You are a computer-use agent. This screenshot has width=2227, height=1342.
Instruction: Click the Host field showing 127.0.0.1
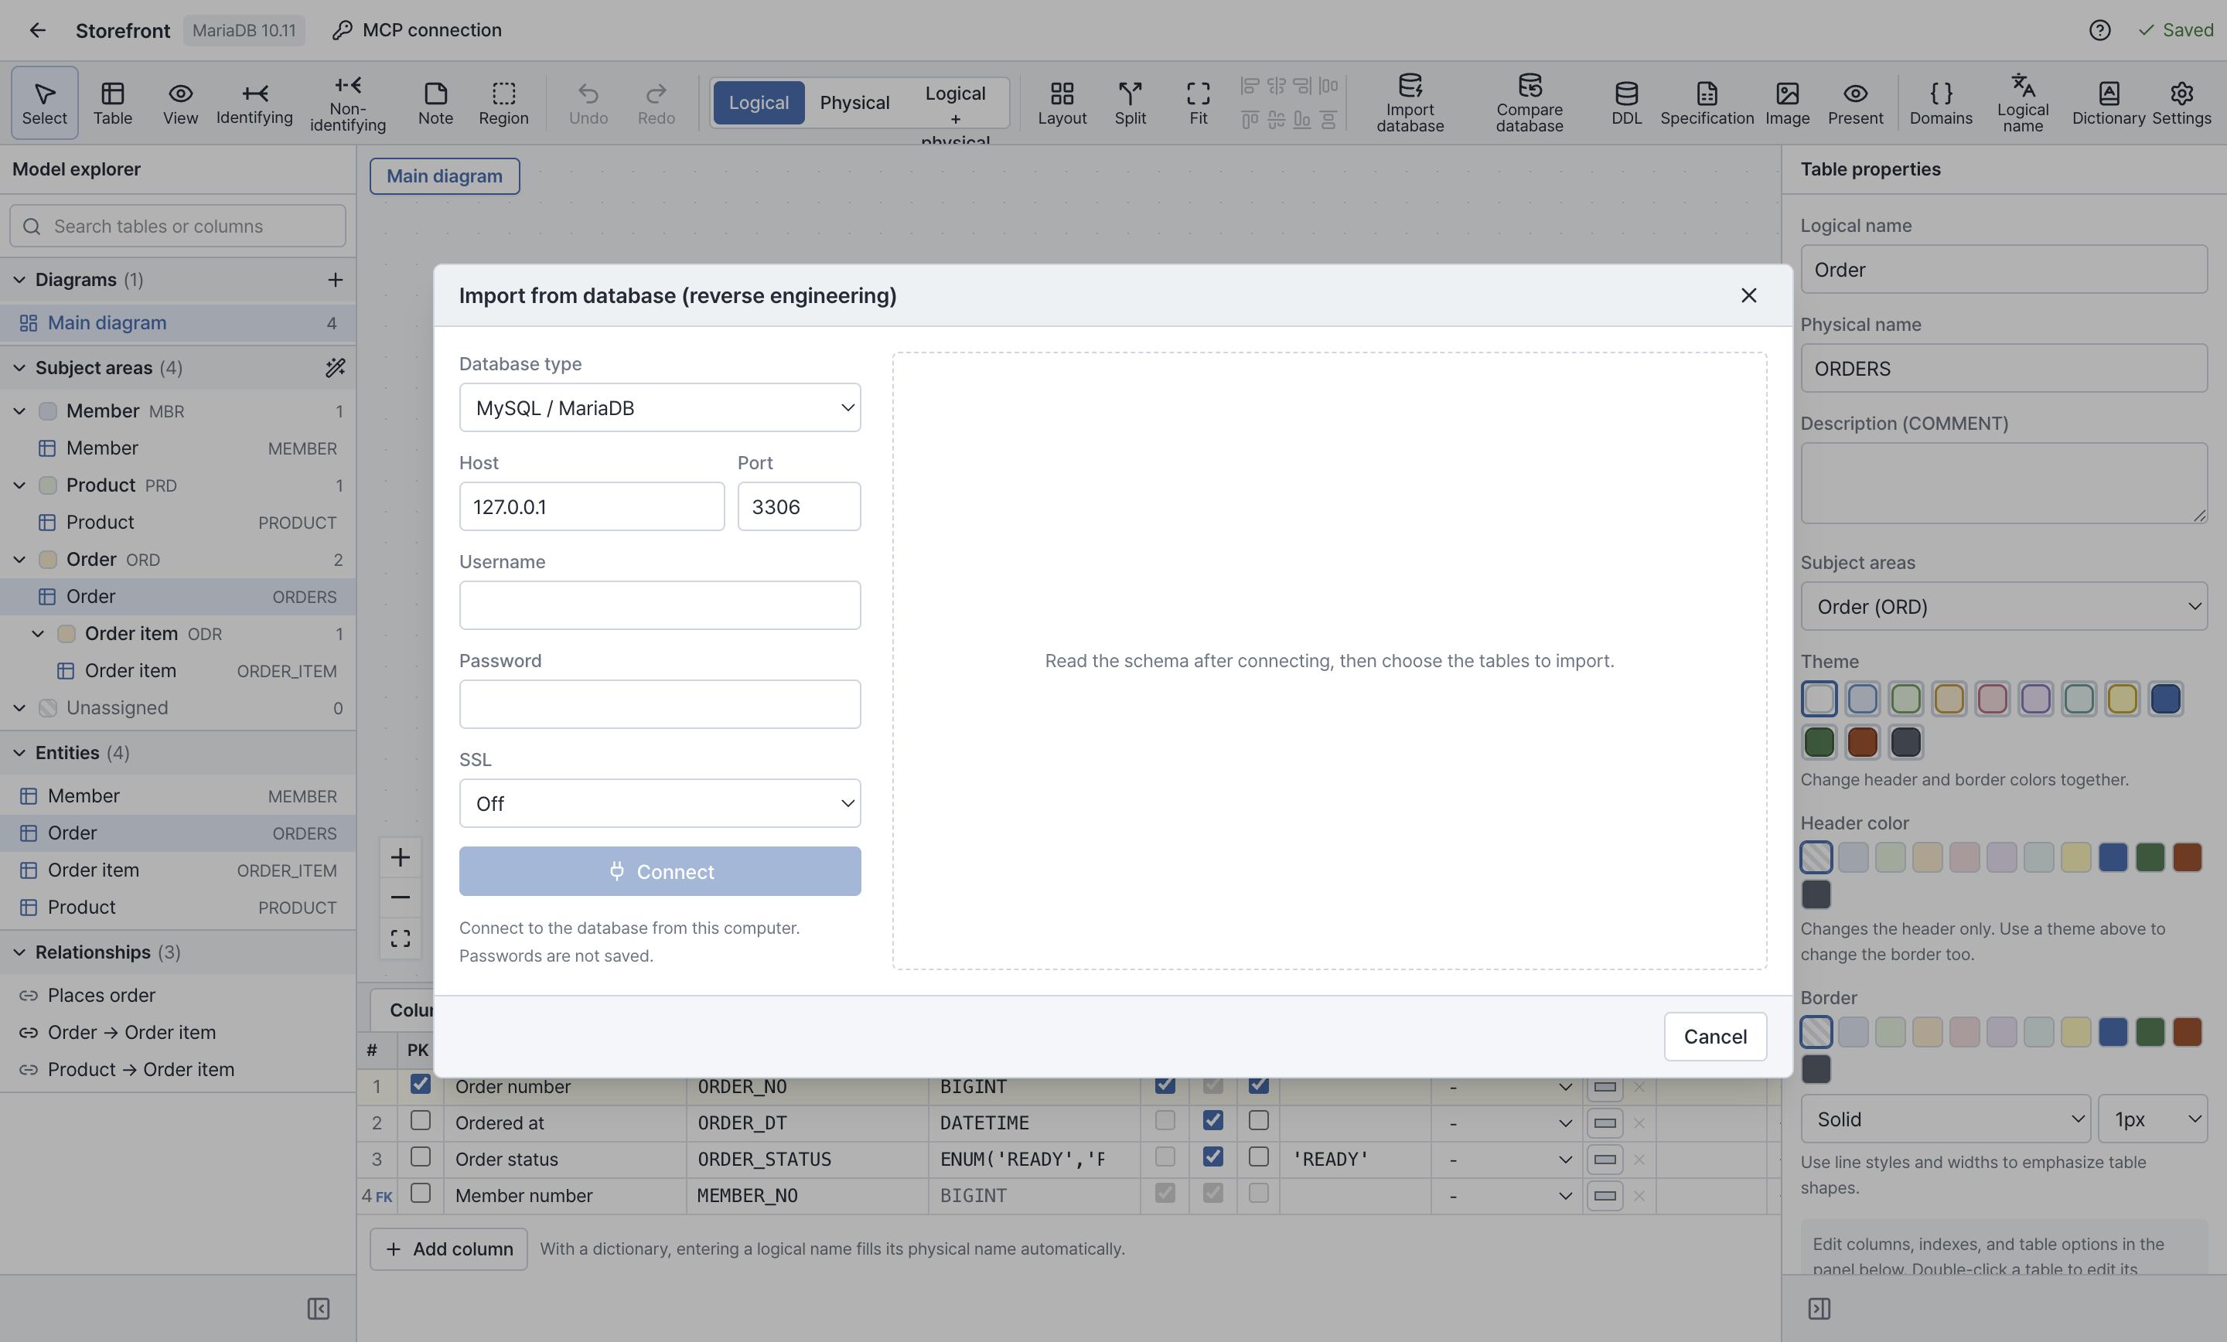tap(591, 506)
